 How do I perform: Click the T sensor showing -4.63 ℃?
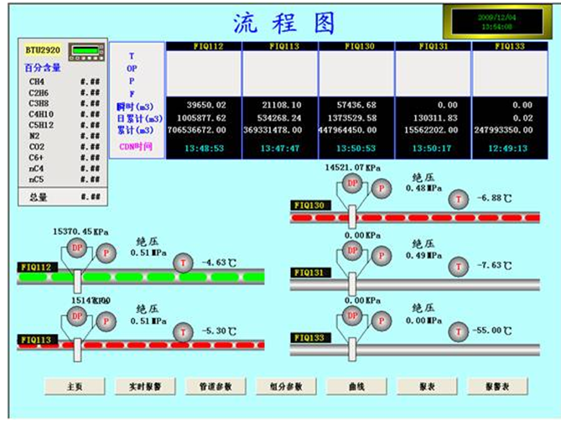tap(184, 263)
